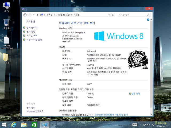This screenshot has width=171, height=128.
Task: Click shield icon next to 장치 관리자
Action: (x=24, y=28)
